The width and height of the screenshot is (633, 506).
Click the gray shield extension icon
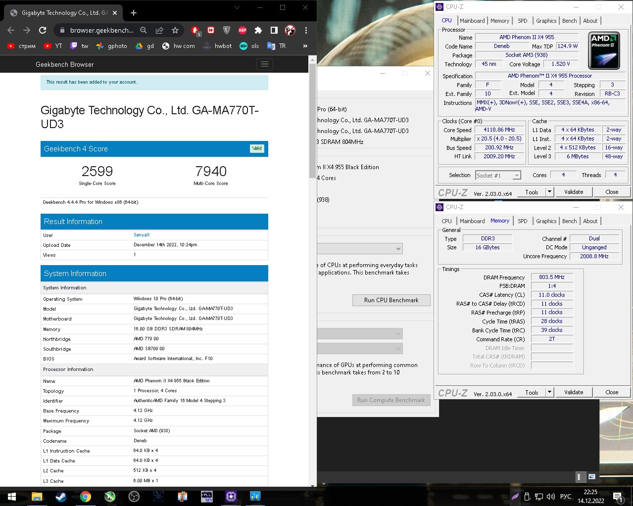227,30
